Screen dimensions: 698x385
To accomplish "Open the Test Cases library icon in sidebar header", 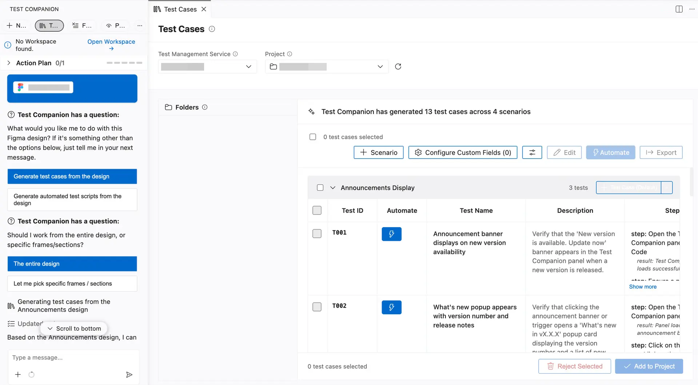I will (49, 25).
